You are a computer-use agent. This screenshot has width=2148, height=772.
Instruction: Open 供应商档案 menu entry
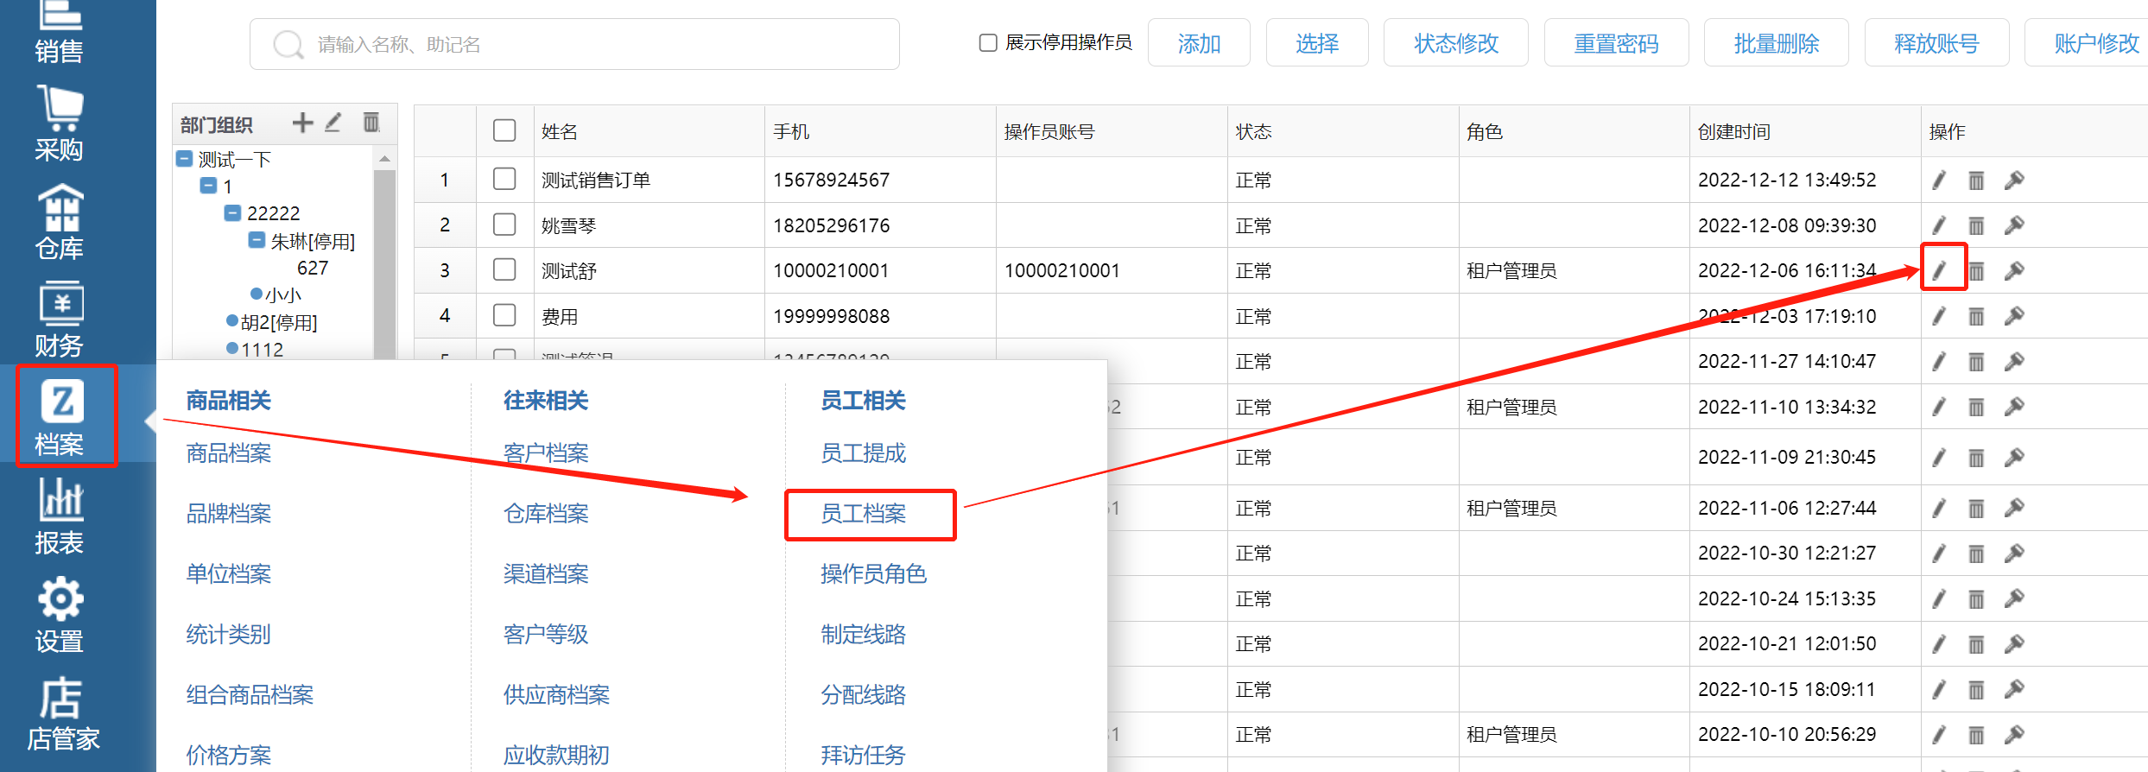[x=557, y=695]
